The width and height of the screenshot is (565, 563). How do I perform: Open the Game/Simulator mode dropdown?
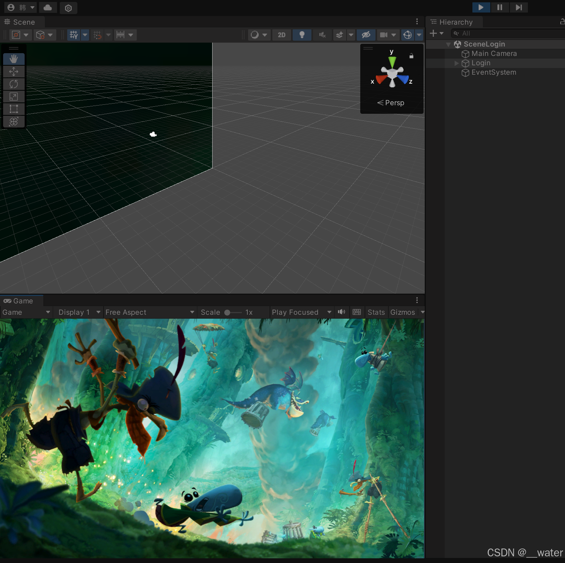tap(26, 312)
